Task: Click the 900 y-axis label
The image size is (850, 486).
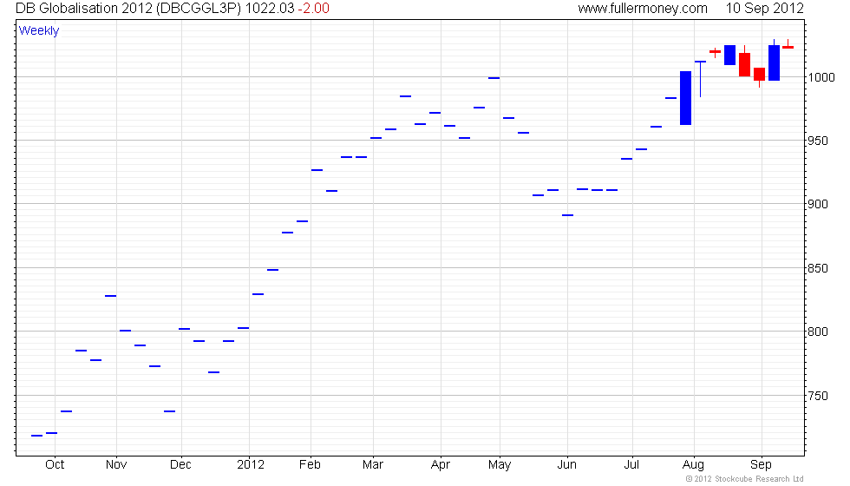Action: click(818, 205)
